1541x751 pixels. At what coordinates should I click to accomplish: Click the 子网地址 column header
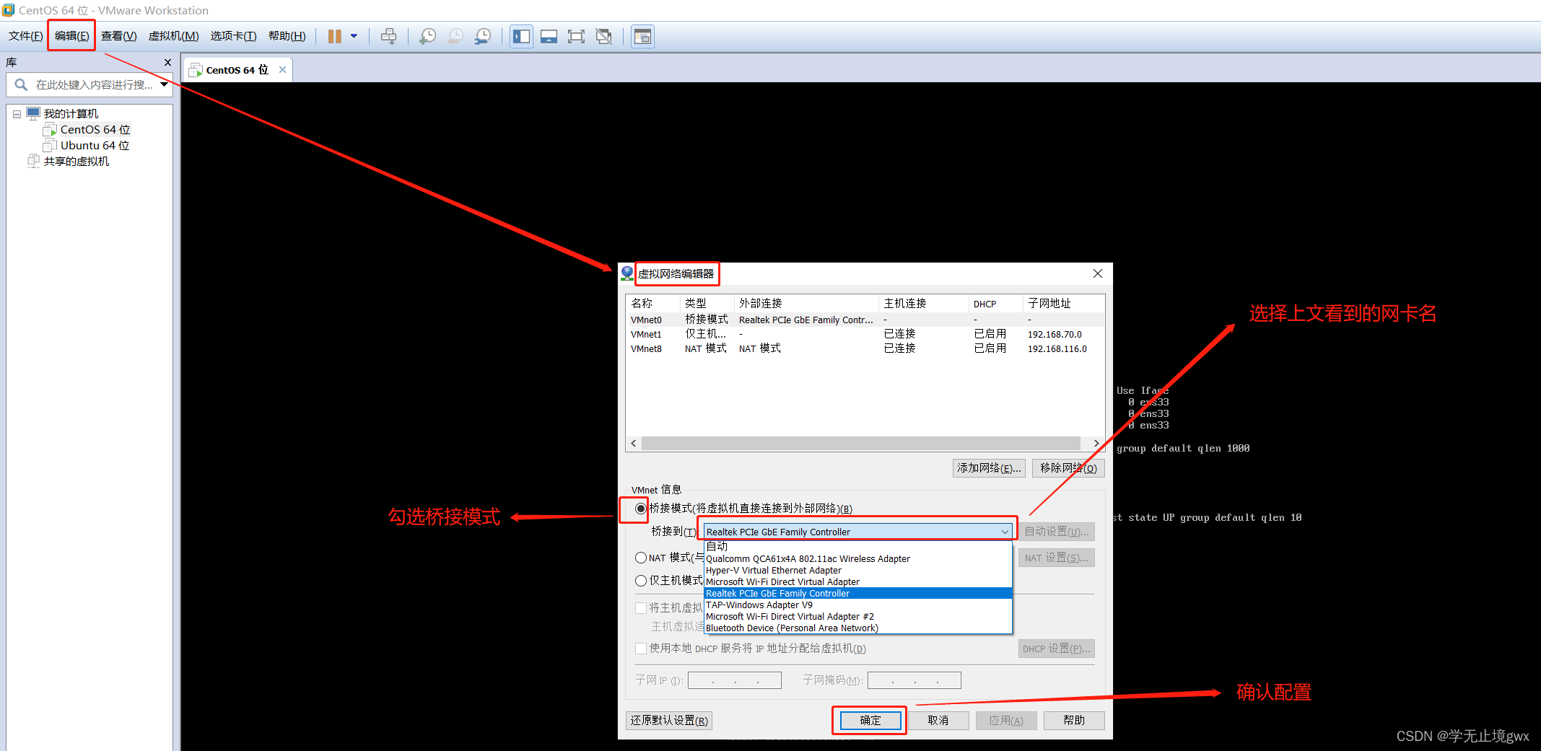tap(1063, 303)
